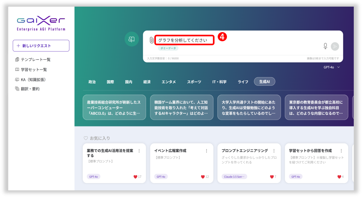Open the ABCI3.0 supercomputer news card
This screenshot has height=197, width=362.
(x=114, y=107)
